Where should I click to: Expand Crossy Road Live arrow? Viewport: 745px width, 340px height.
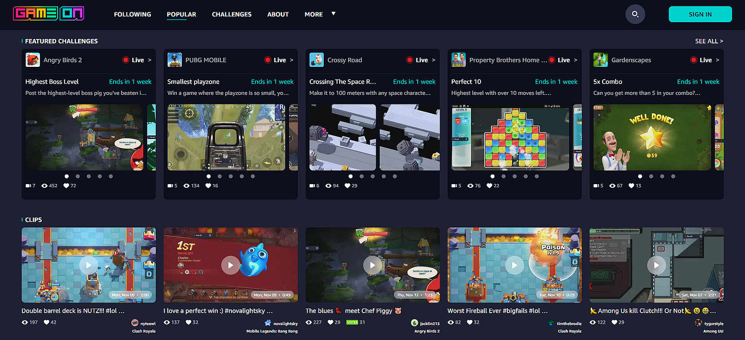pyautogui.click(x=433, y=60)
